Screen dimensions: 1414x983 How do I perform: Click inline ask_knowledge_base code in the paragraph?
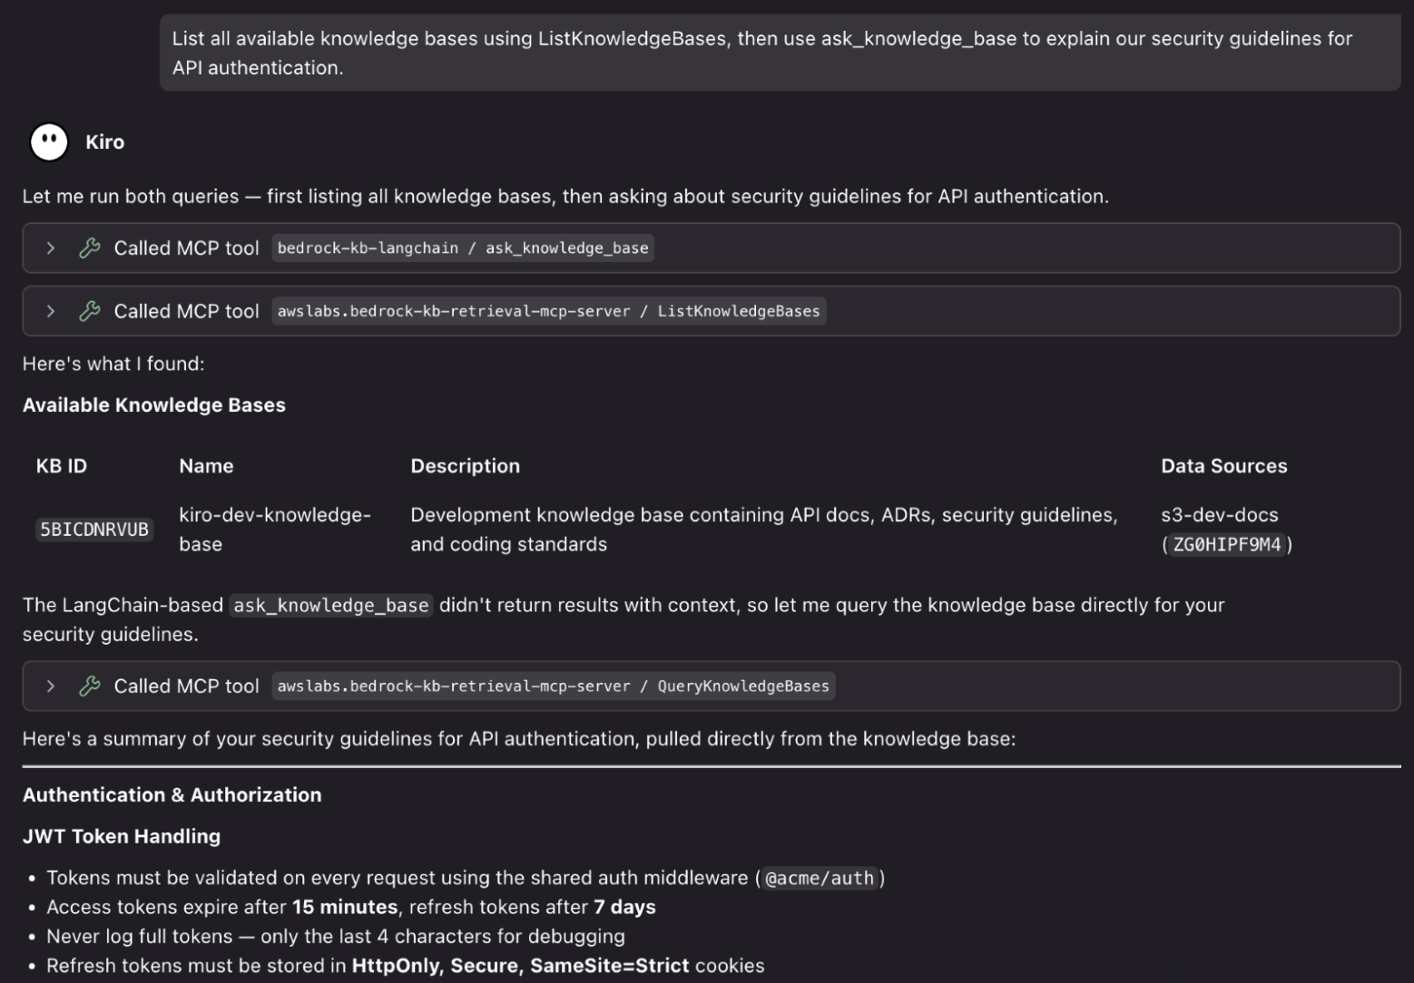pyautogui.click(x=331, y=605)
